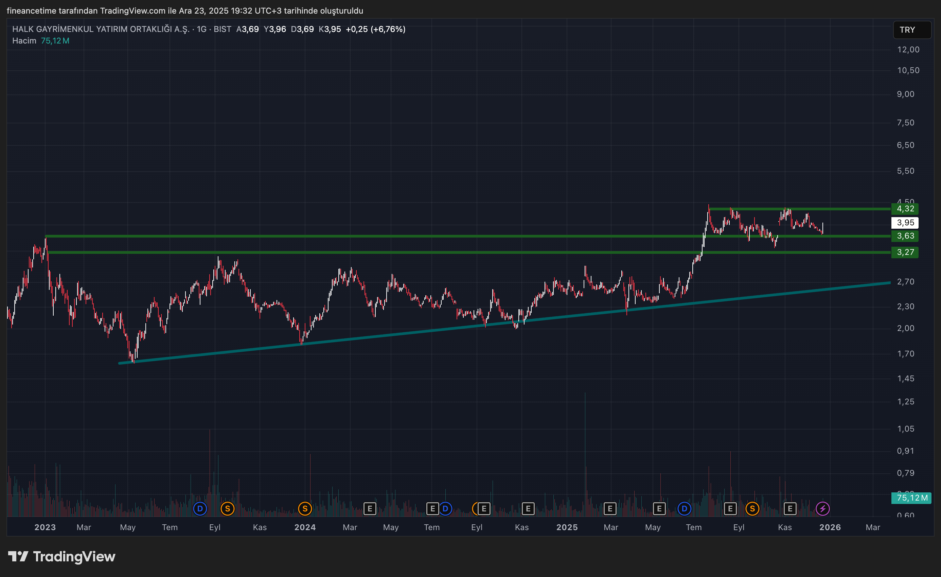
Task: Click the blue D dividend icon near Eyl 2023
Action: [x=200, y=509]
